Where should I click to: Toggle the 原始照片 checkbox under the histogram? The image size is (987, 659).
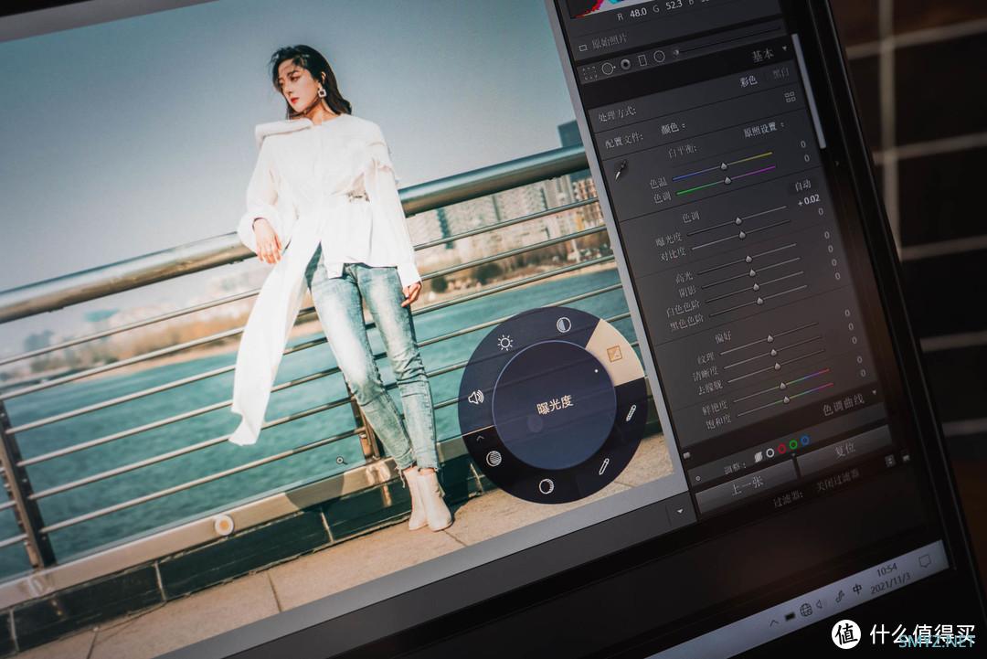point(583,48)
